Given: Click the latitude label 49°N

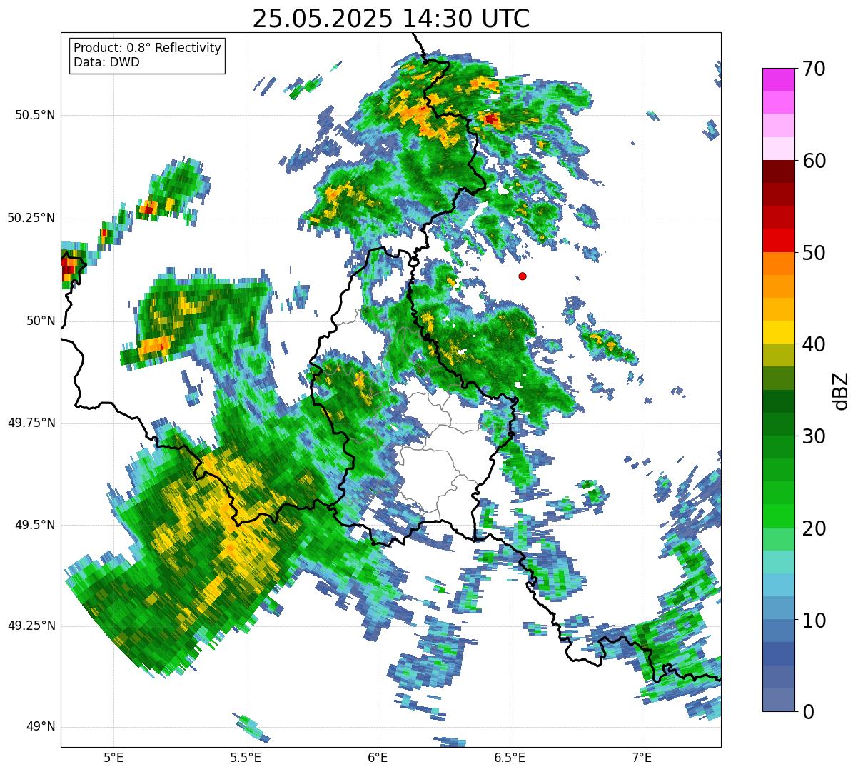Looking at the screenshot, I should point(41,726).
